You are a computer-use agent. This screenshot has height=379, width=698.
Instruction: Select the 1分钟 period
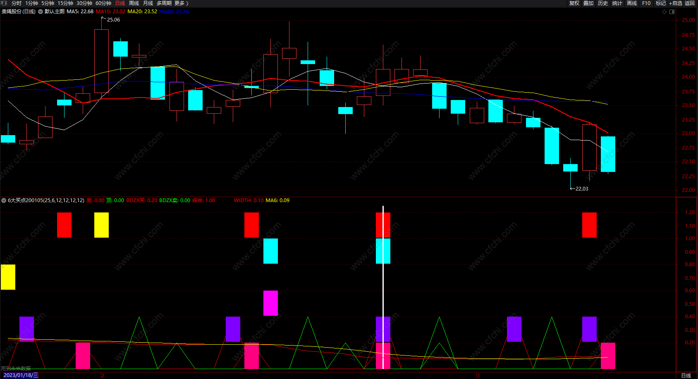tap(31, 3)
